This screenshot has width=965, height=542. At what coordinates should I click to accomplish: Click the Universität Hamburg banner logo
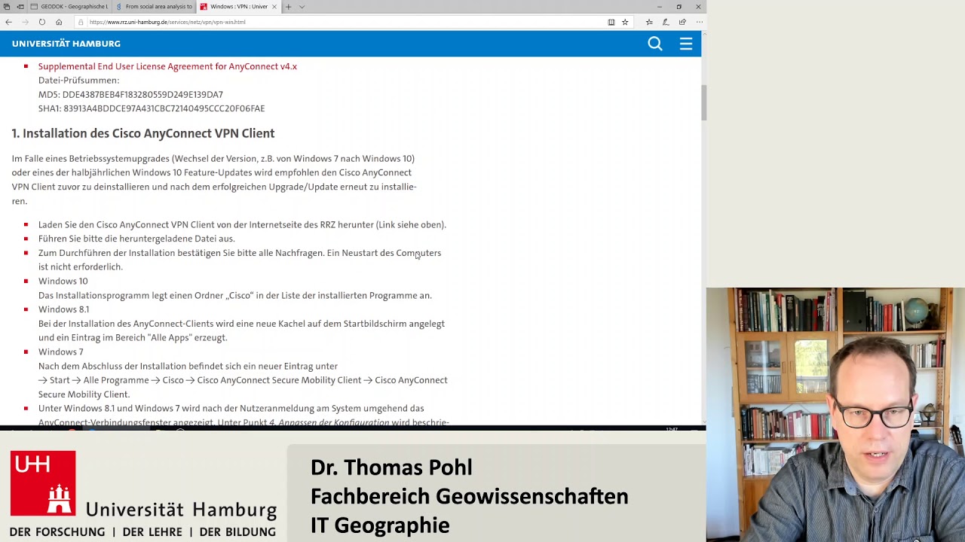click(143, 494)
